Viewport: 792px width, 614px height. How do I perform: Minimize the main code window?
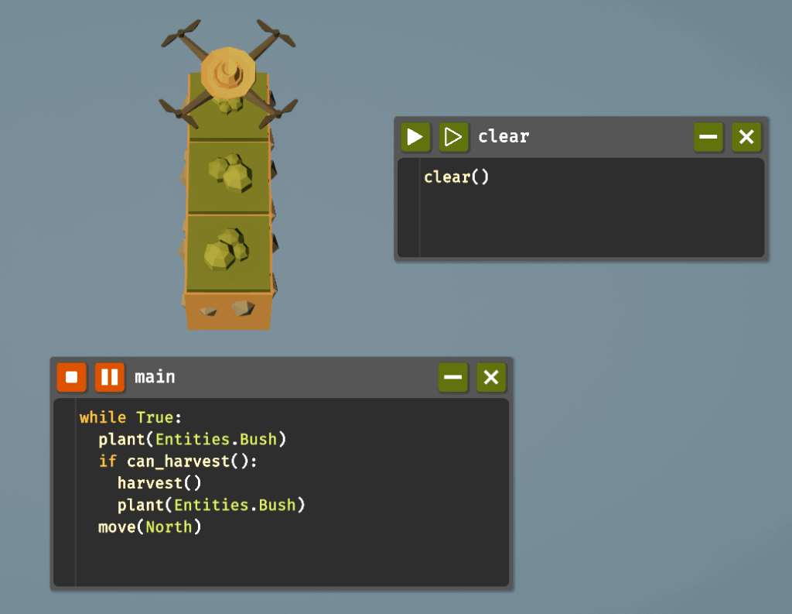(453, 378)
